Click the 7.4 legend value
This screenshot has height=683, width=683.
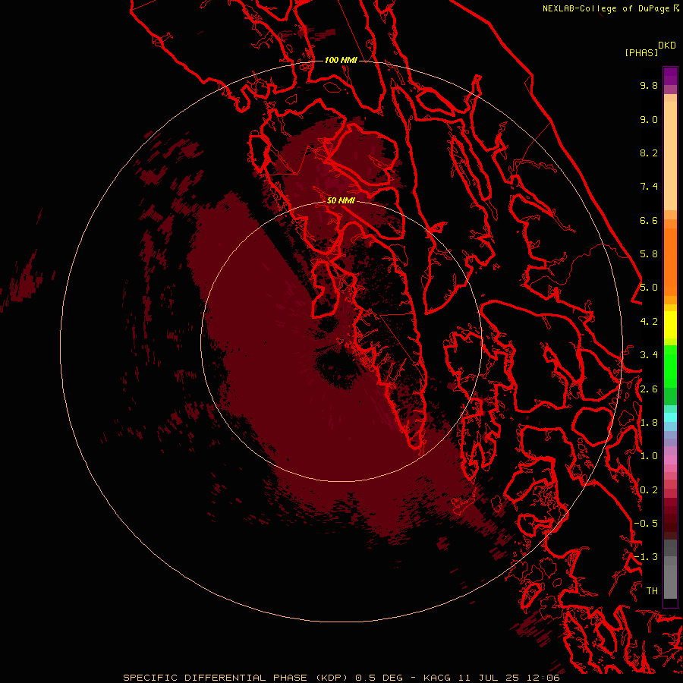[649, 187]
